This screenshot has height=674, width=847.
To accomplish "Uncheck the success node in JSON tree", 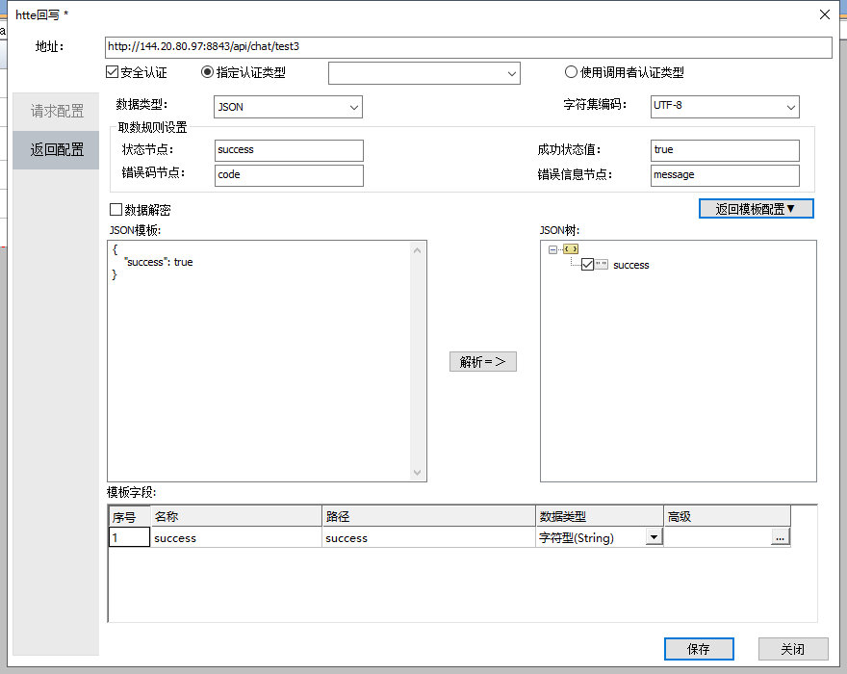I will (587, 265).
